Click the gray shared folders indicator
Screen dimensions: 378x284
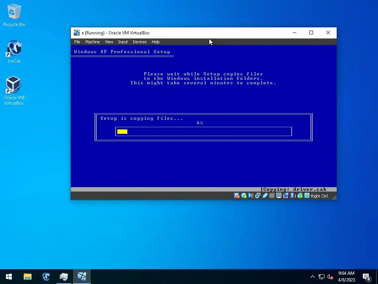[x=272, y=196]
